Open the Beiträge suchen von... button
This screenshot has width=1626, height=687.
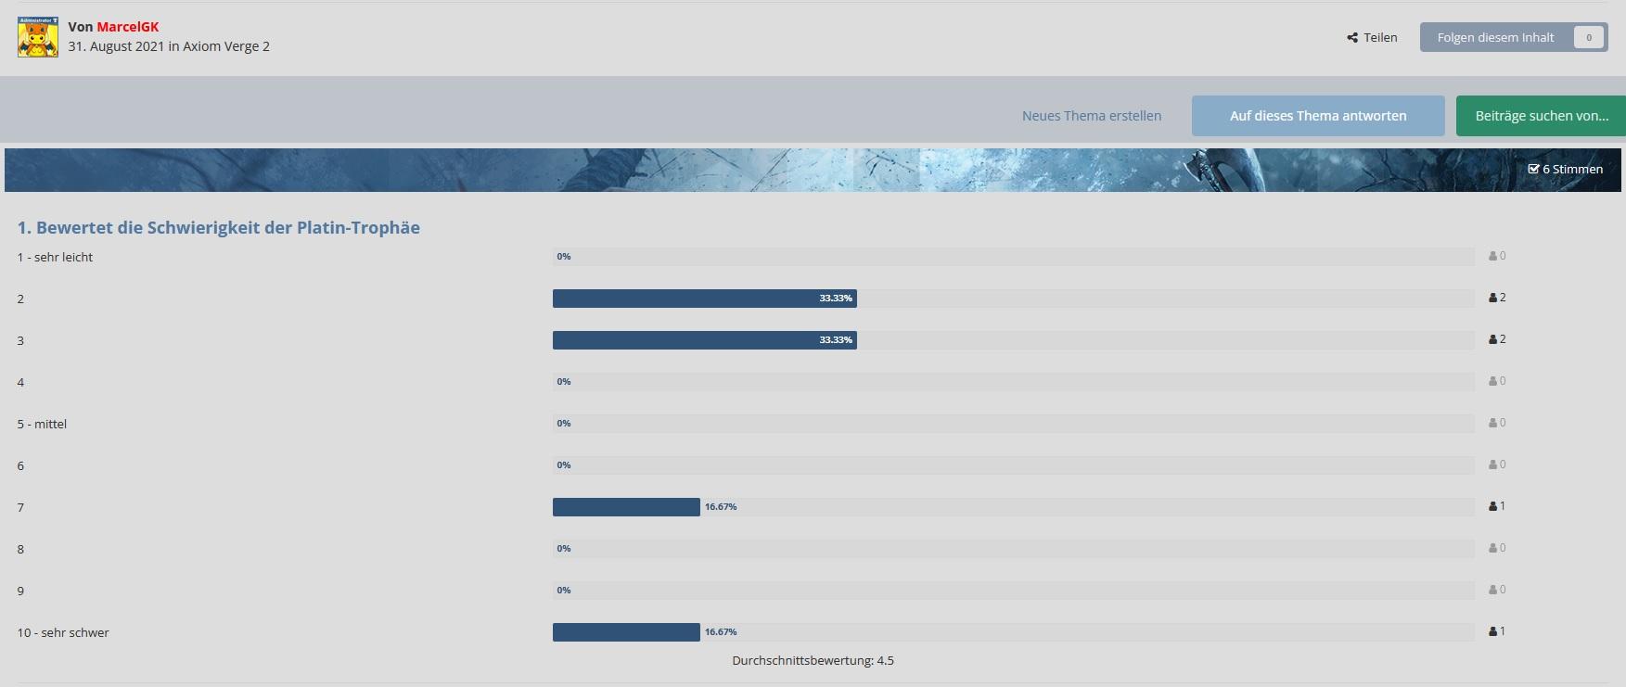tap(1541, 116)
